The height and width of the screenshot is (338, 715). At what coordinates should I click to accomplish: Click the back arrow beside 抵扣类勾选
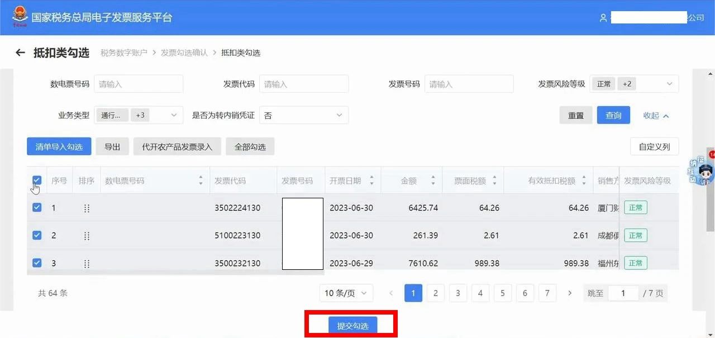[21, 53]
